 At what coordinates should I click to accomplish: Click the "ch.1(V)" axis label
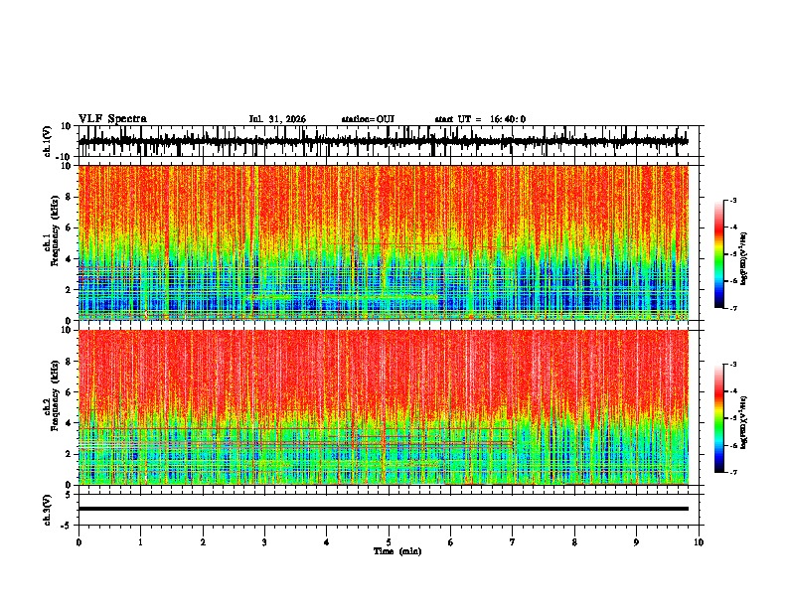[x=48, y=141]
